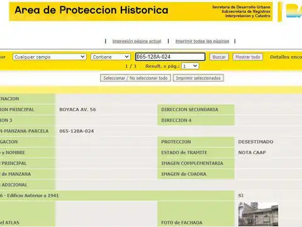This screenshot has height=227, width=302.
Task: Click 'Seleccionar / No seleccionar todo' button
Action: (135, 78)
